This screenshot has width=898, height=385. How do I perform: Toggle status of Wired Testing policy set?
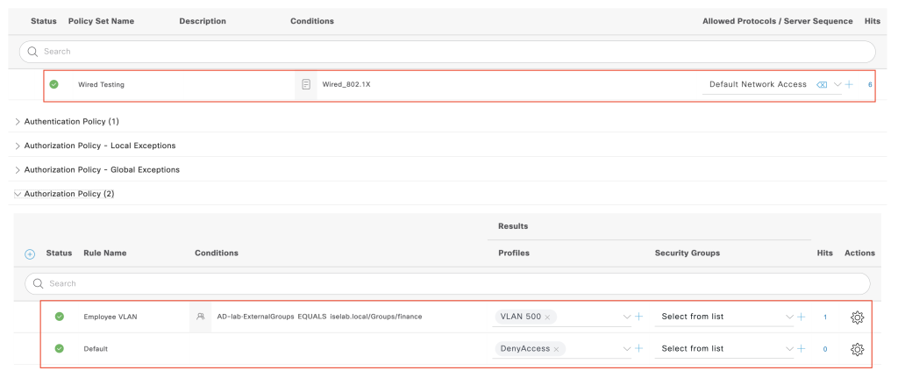tap(53, 84)
